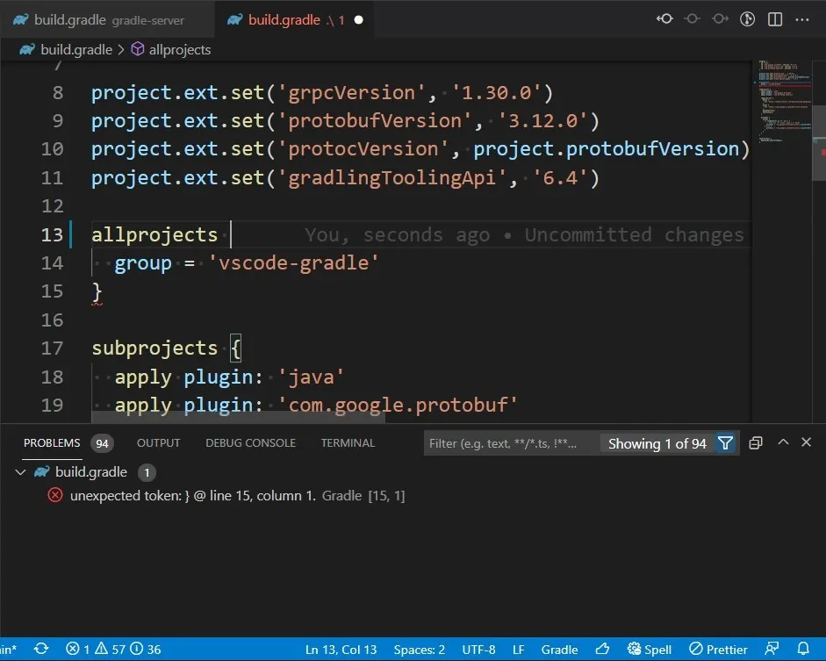Click the notifications bell in status bar
The height and width of the screenshot is (661, 826).
pyautogui.click(x=803, y=649)
